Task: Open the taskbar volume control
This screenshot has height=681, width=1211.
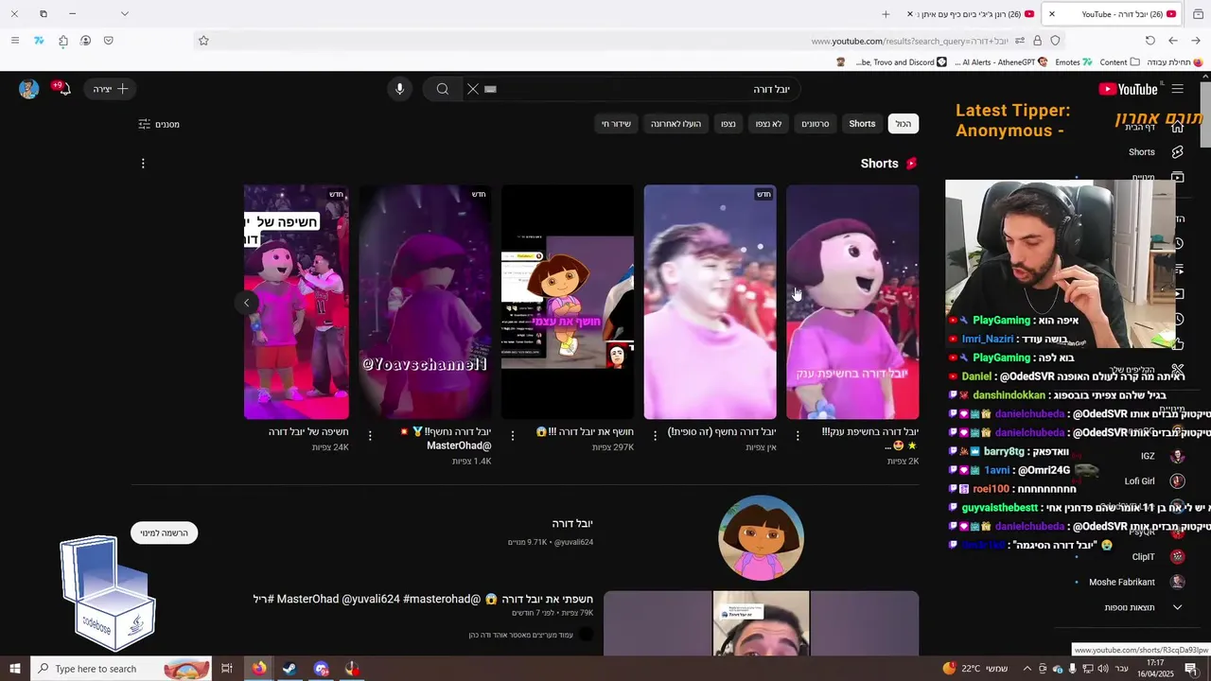Action: pos(1103,669)
